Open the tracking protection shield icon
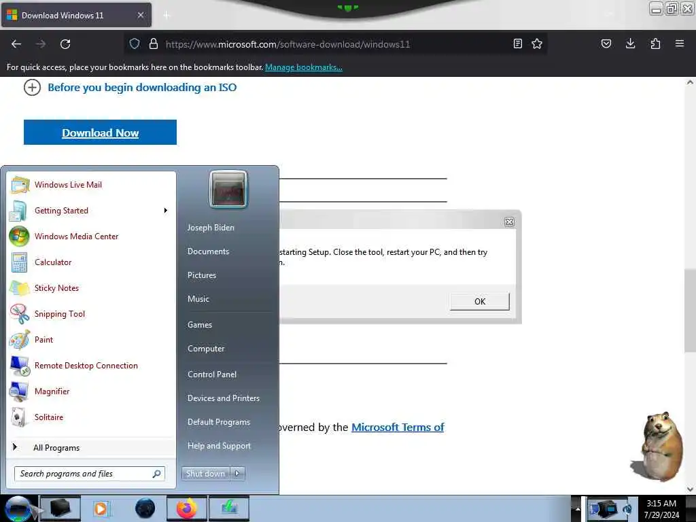 coord(135,44)
